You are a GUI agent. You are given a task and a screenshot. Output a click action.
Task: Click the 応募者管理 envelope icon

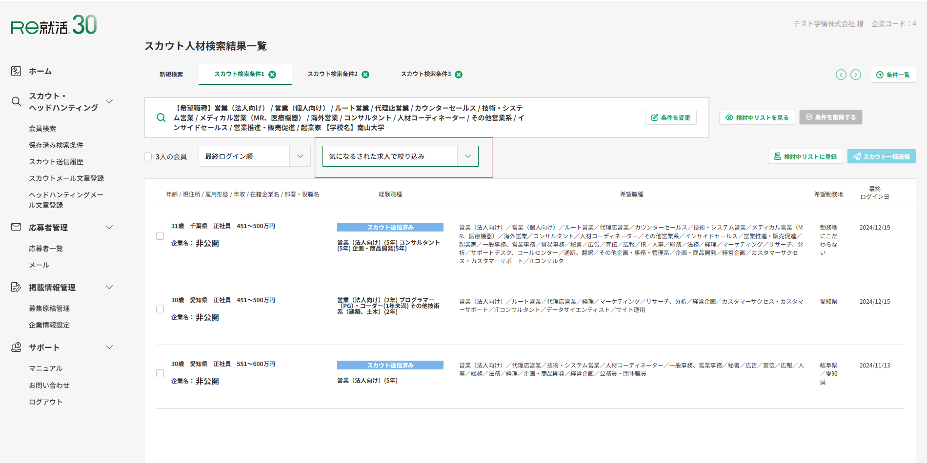tap(16, 227)
